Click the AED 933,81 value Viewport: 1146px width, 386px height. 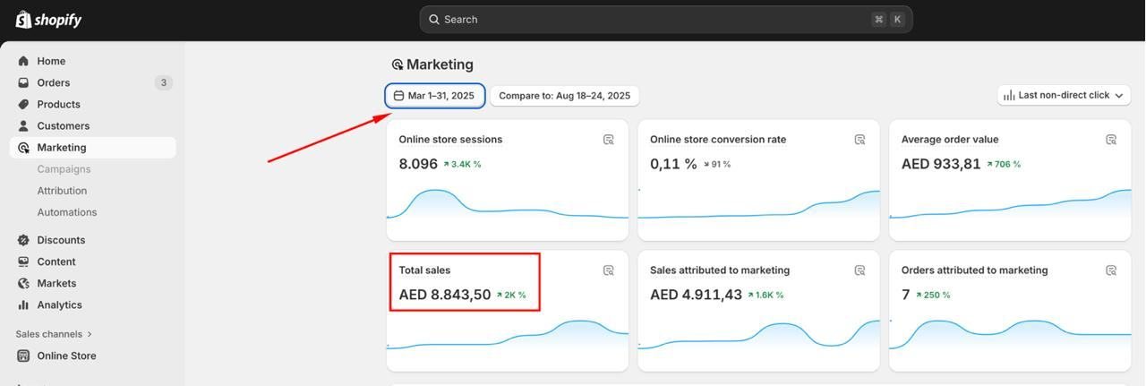[x=941, y=164]
